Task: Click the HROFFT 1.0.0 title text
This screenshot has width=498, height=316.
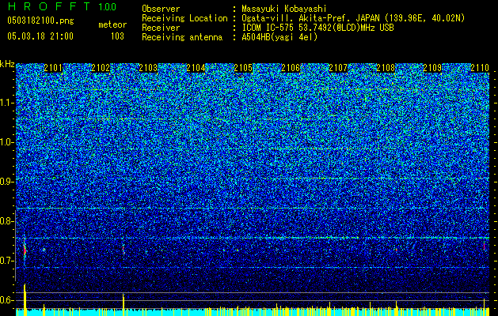Action: pos(63,6)
